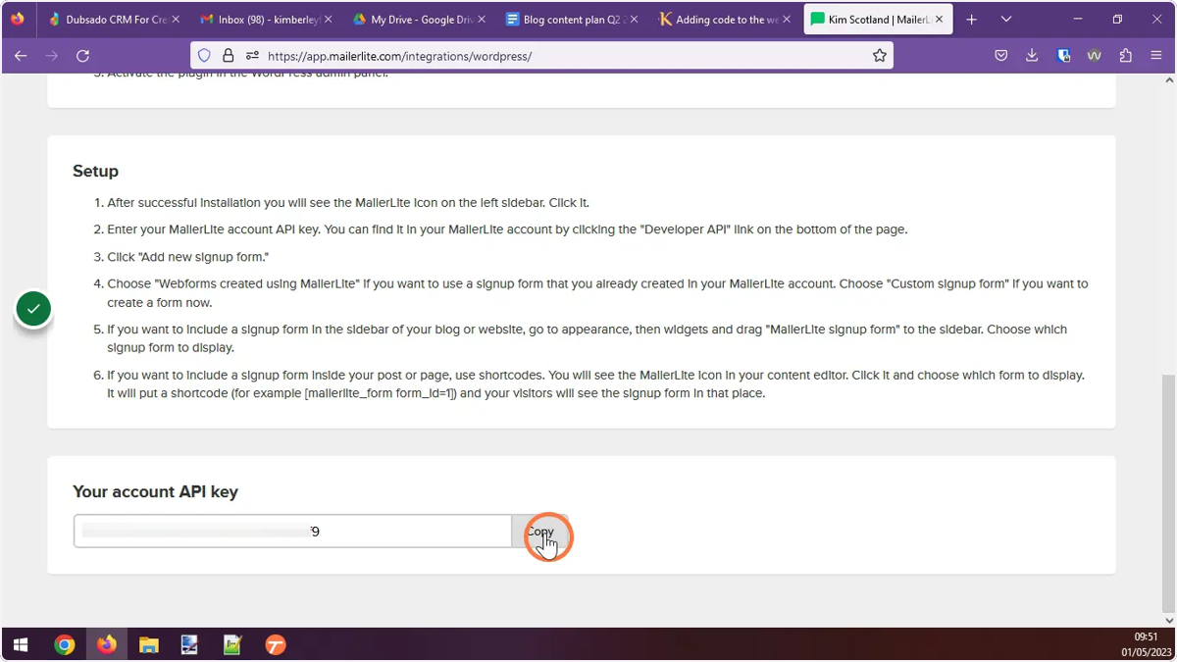The height and width of the screenshot is (662, 1177).
Task: Expand the list all tabs dropdown
Action: (x=1006, y=20)
